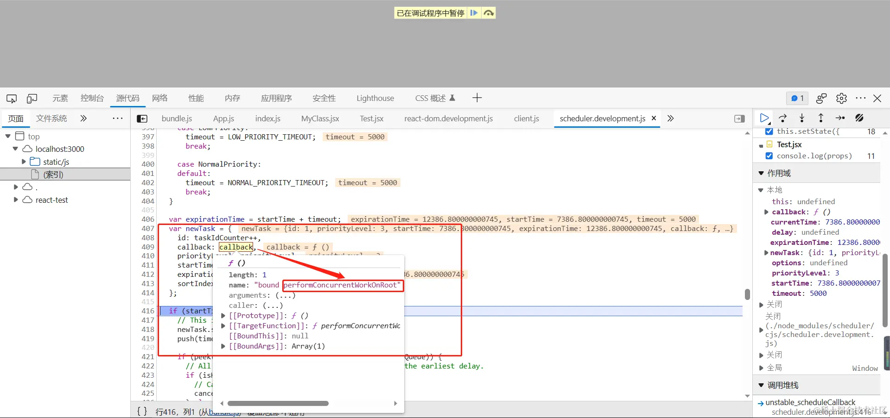Close the scheduler.development.js tab
The height and width of the screenshot is (418, 890).
point(654,118)
